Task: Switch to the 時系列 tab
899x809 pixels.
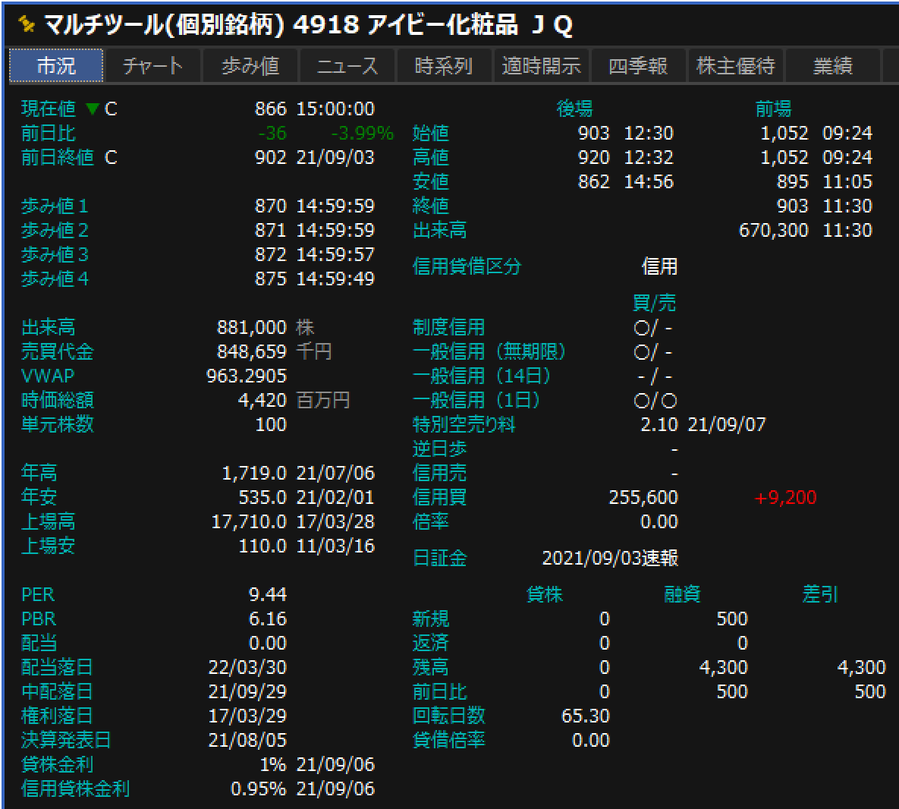Action: point(444,66)
